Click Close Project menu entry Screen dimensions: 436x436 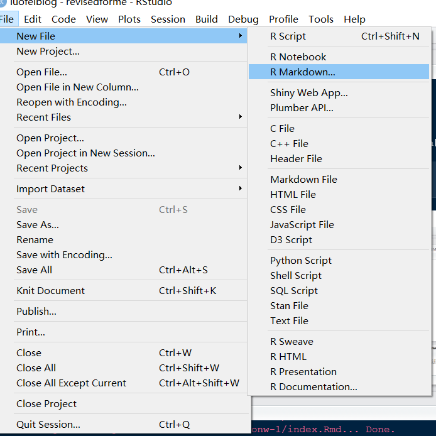pos(46,404)
